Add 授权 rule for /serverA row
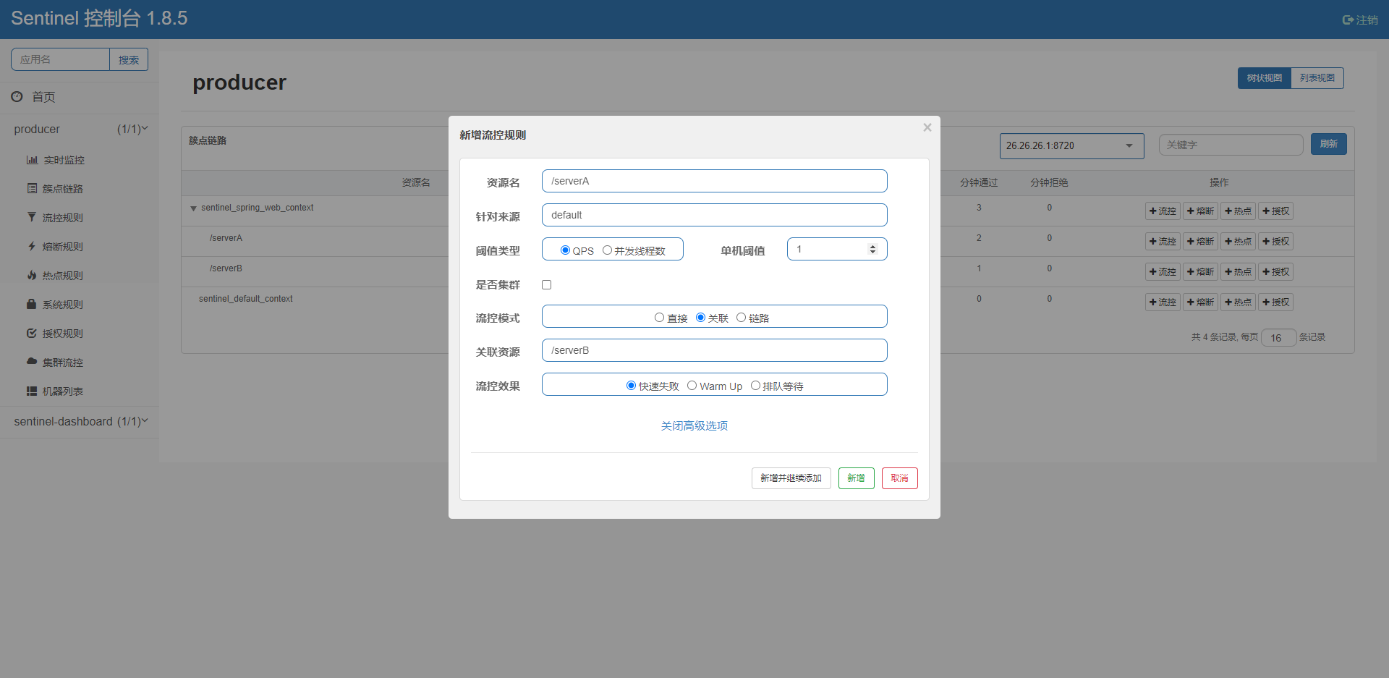The image size is (1389, 678). pyautogui.click(x=1275, y=242)
